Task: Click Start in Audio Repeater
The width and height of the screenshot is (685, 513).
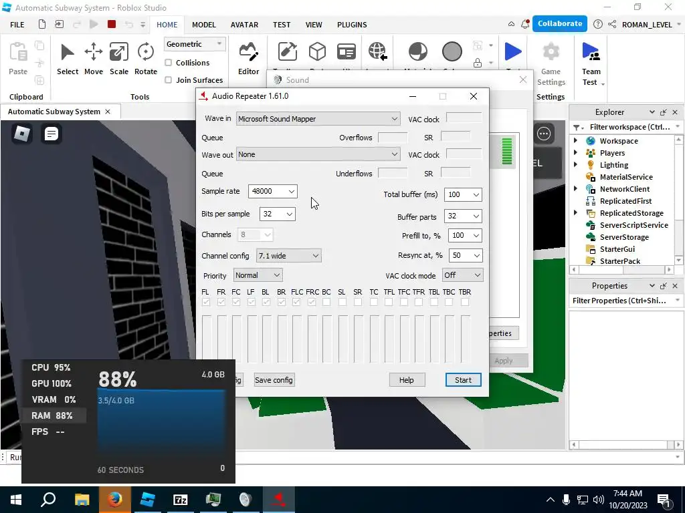Action: (x=463, y=380)
